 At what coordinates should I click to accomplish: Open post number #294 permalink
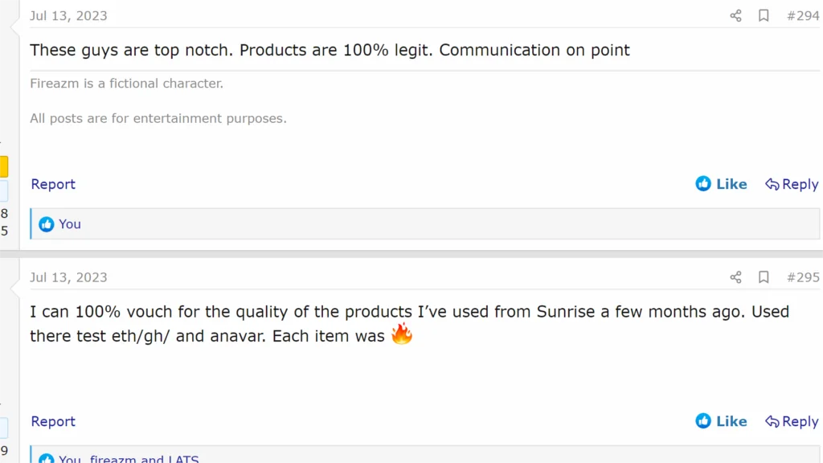coord(802,16)
